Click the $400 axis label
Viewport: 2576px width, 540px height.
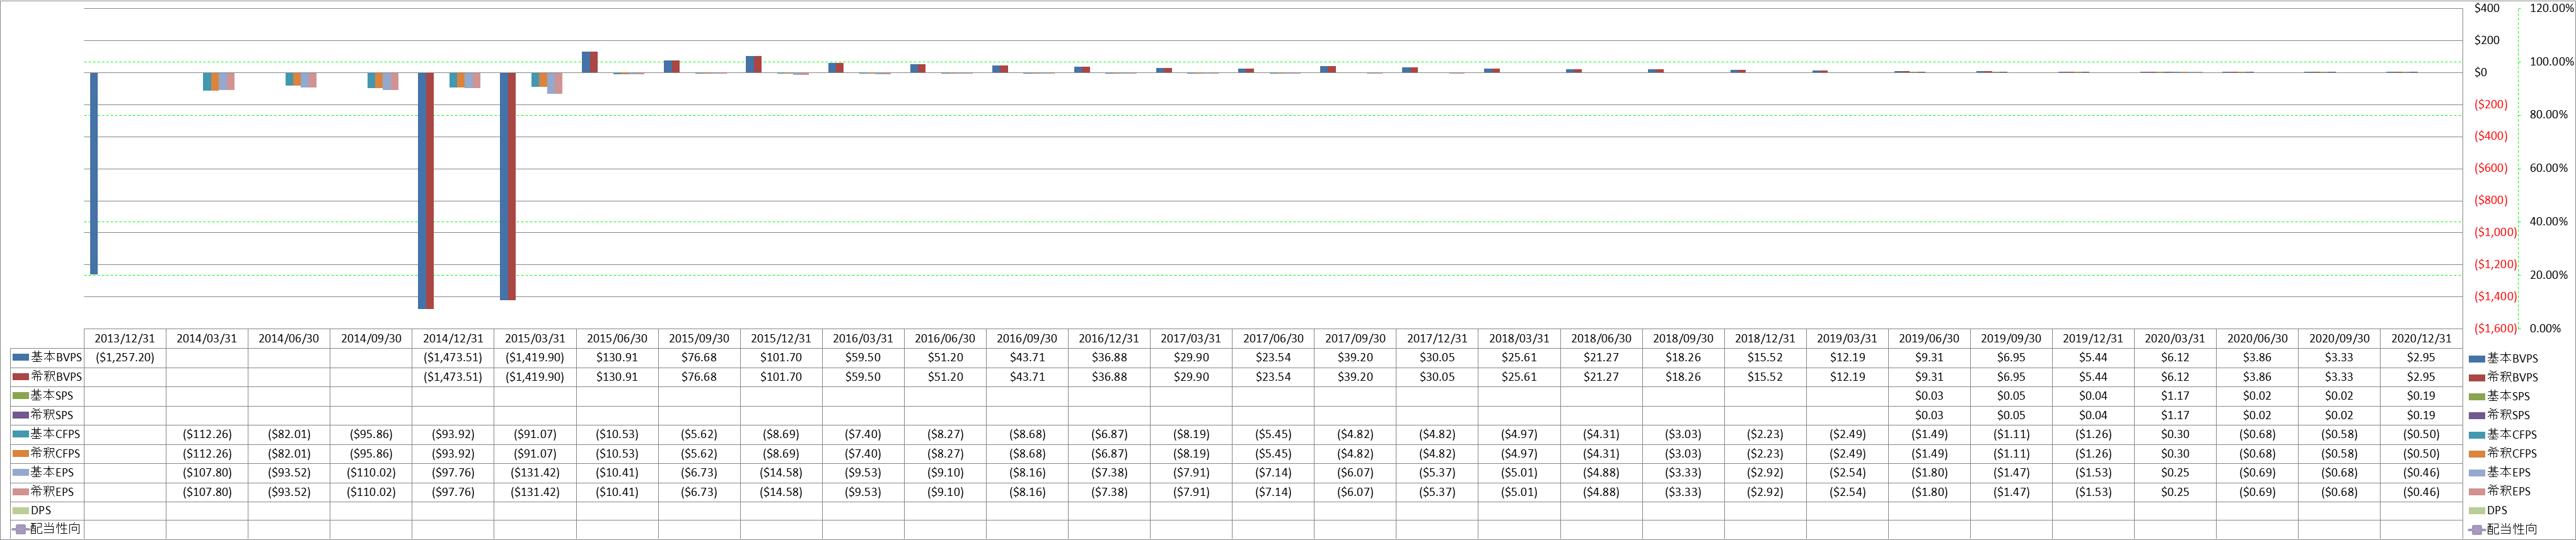[x=2486, y=8]
